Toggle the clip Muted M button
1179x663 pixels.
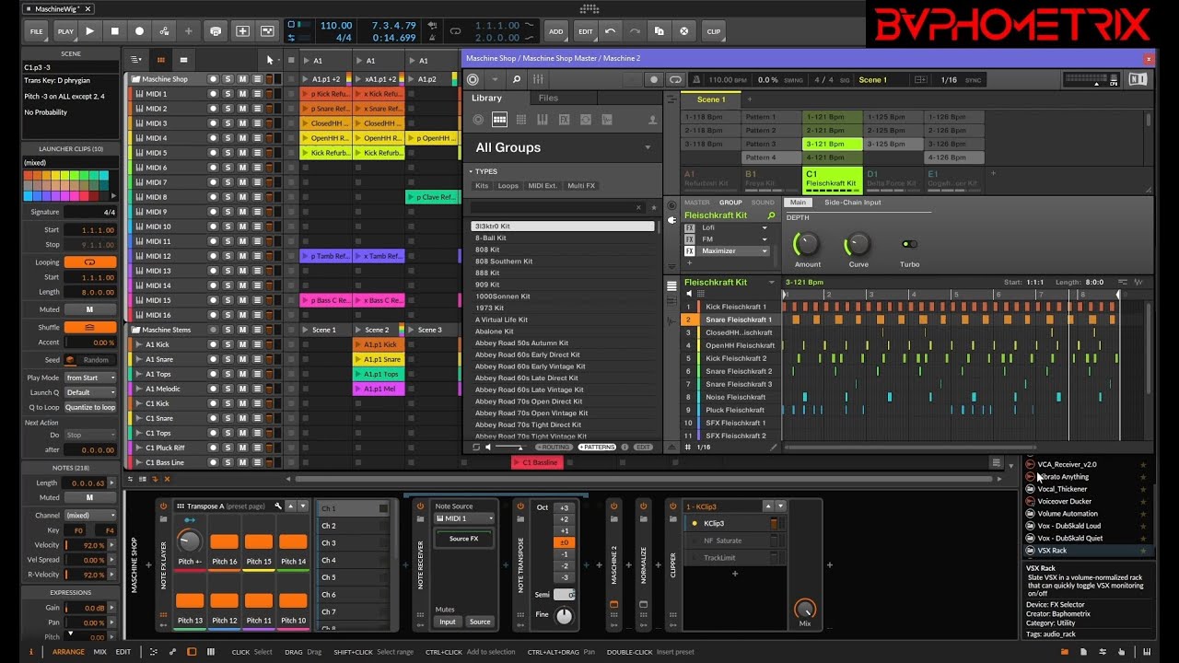[x=90, y=309]
